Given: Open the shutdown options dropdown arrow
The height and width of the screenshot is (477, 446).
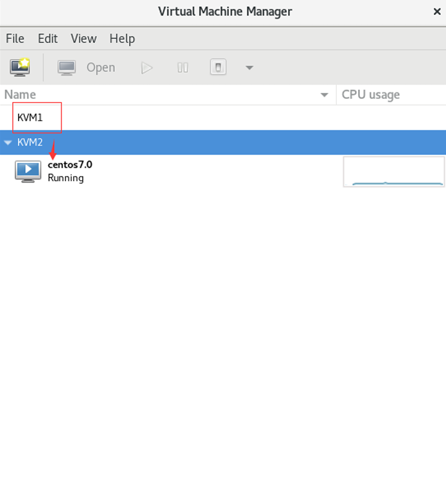Looking at the screenshot, I should tap(249, 67).
